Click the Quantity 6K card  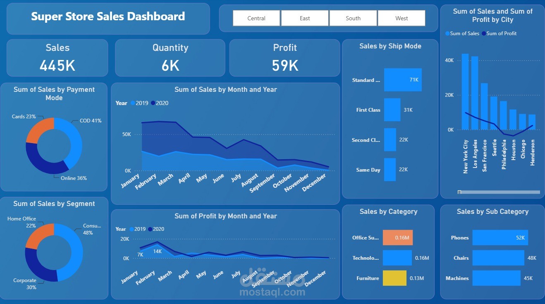tap(170, 58)
